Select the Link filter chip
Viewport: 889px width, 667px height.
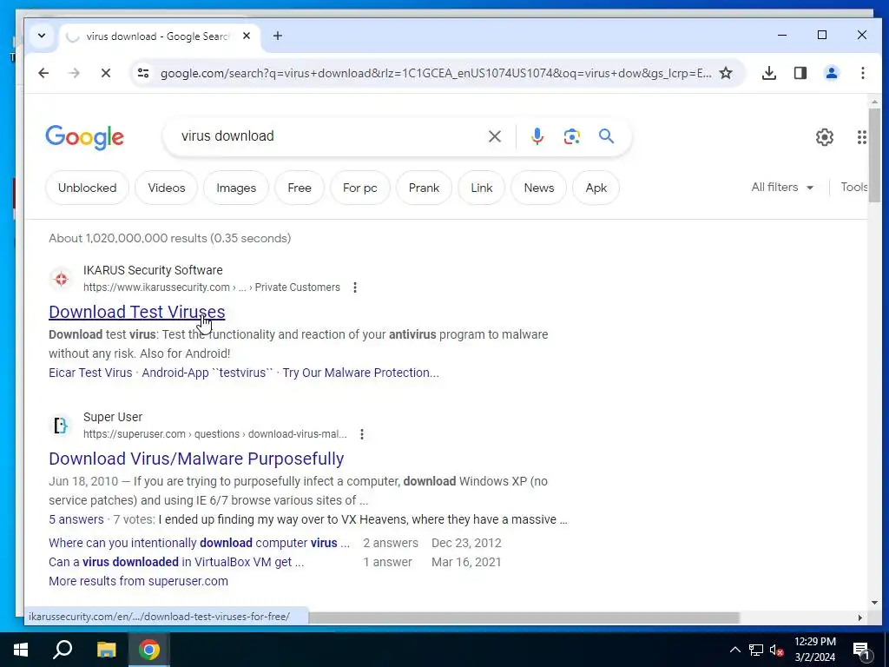pos(481,188)
